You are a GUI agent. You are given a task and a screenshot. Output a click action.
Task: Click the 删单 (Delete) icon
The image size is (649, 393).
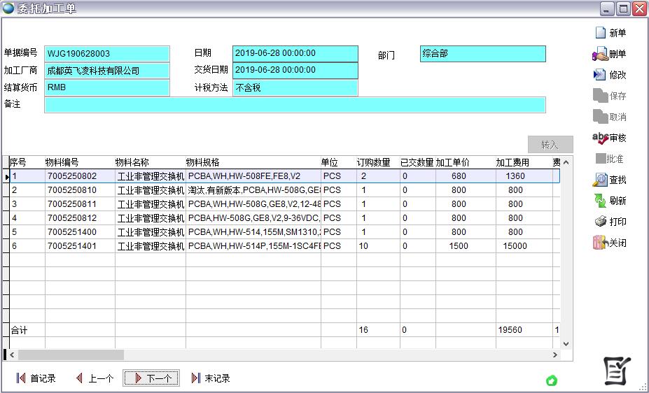pyautogui.click(x=600, y=54)
